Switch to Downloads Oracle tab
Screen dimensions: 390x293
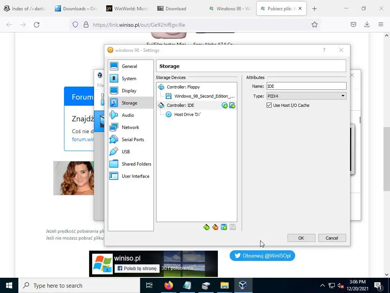[x=77, y=9]
